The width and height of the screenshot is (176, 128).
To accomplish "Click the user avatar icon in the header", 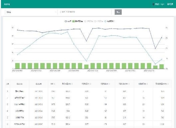I will [x=153, y=4].
